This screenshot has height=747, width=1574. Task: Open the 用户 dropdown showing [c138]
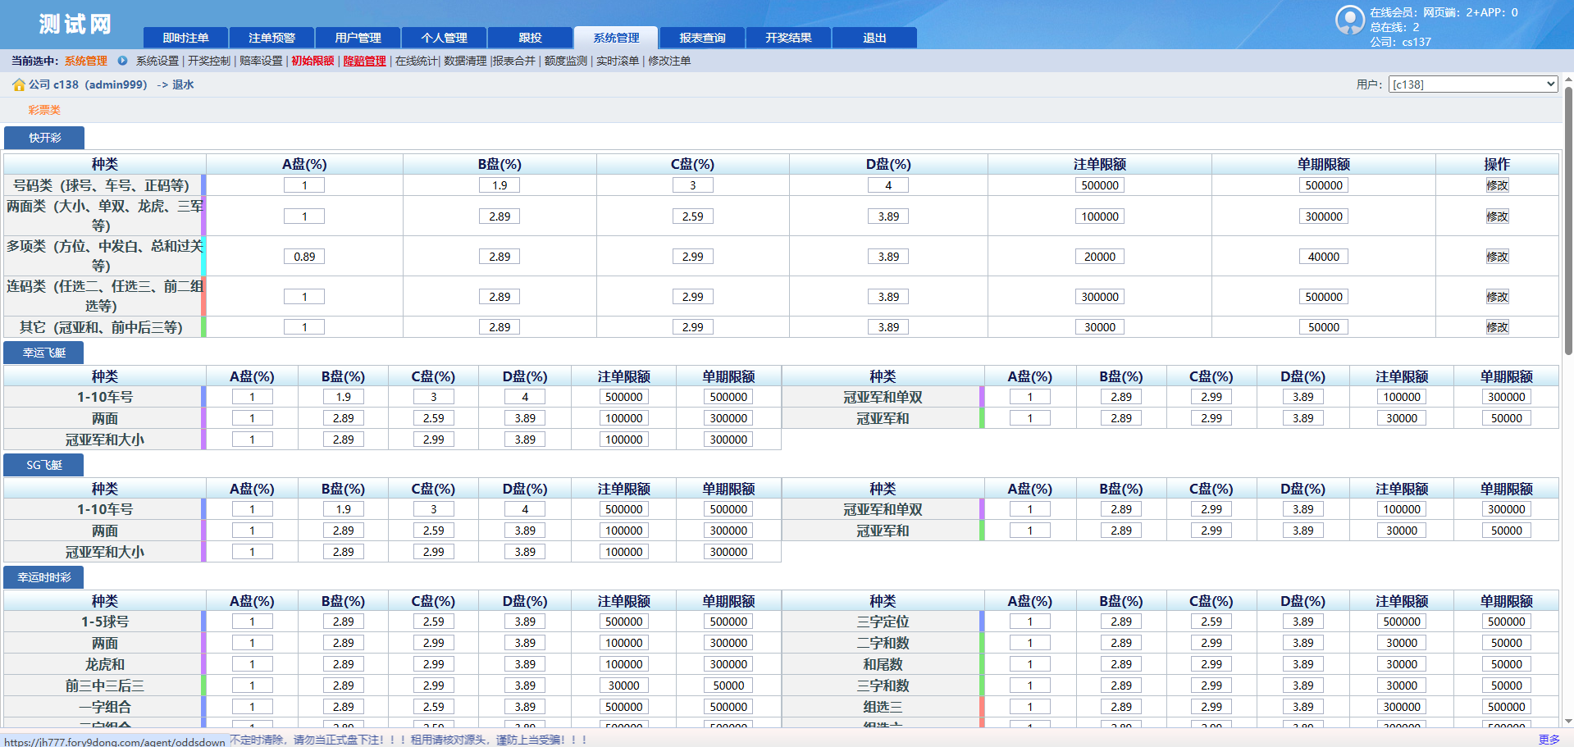pyautogui.click(x=1472, y=84)
